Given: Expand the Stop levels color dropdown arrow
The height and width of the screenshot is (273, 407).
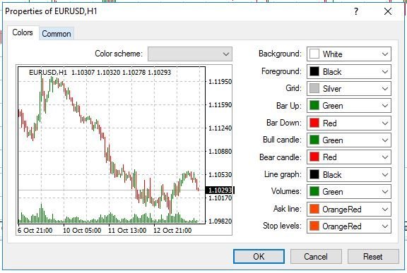Looking at the screenshot, I should pyautogui.click(x=384, y=226).
